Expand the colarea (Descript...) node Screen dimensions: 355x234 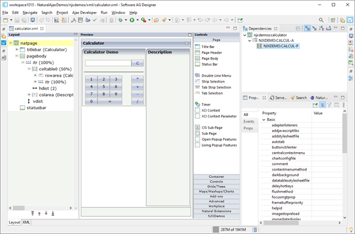click(29, 94)
